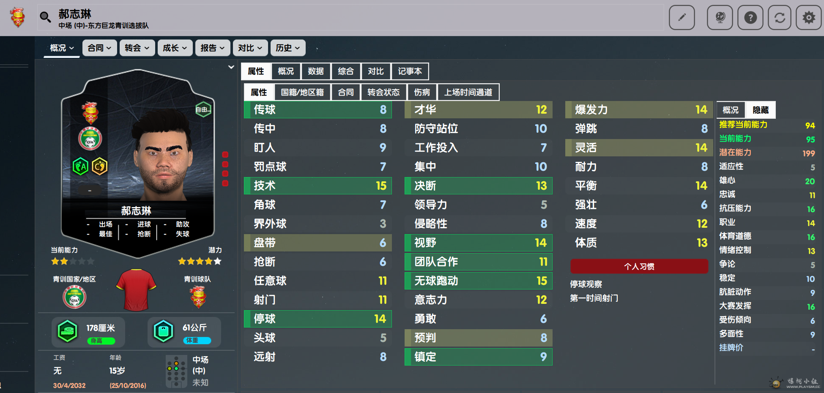
Task: Open the settings gear icon
Action: click(x=808, y=18)
